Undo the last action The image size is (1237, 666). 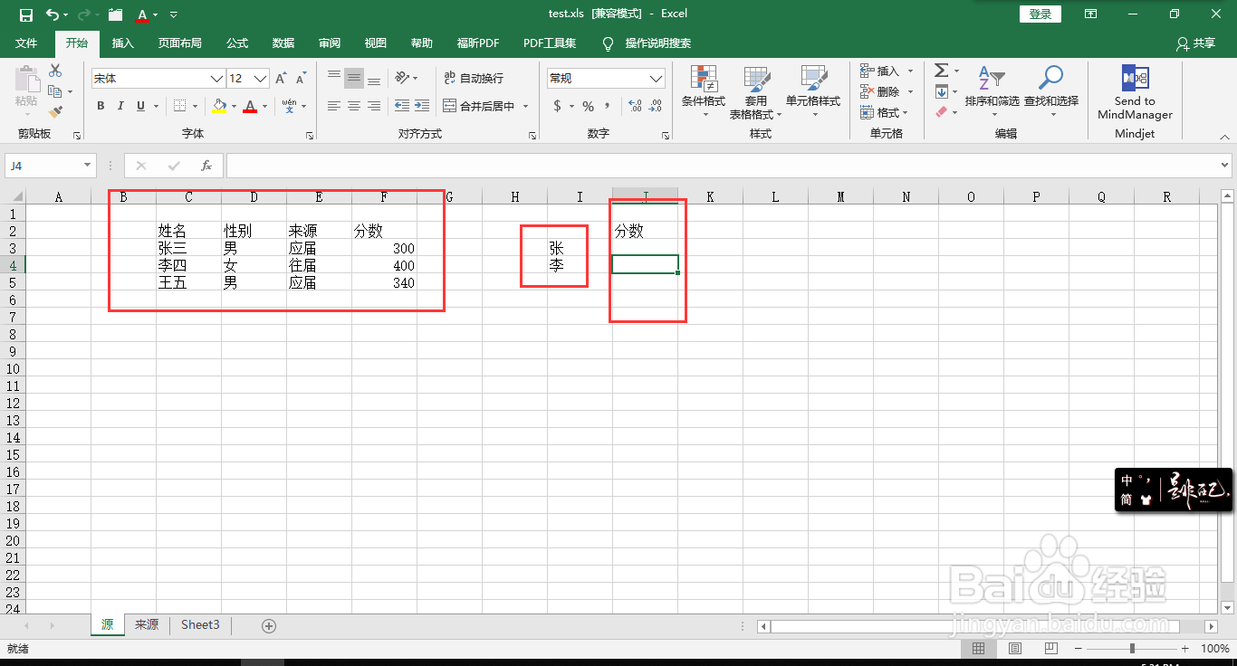[53, 14]
